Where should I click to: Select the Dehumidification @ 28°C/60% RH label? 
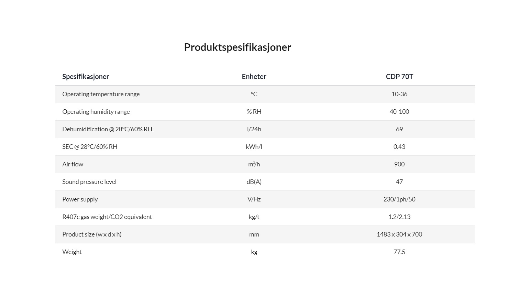[x=107, y=129]
